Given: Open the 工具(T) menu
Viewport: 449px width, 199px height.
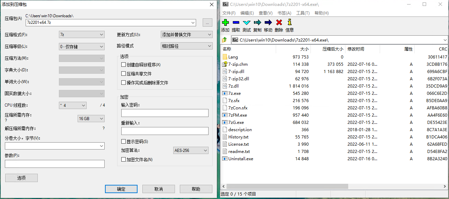Looking at the screenshot, I should (x=302, y=13).
